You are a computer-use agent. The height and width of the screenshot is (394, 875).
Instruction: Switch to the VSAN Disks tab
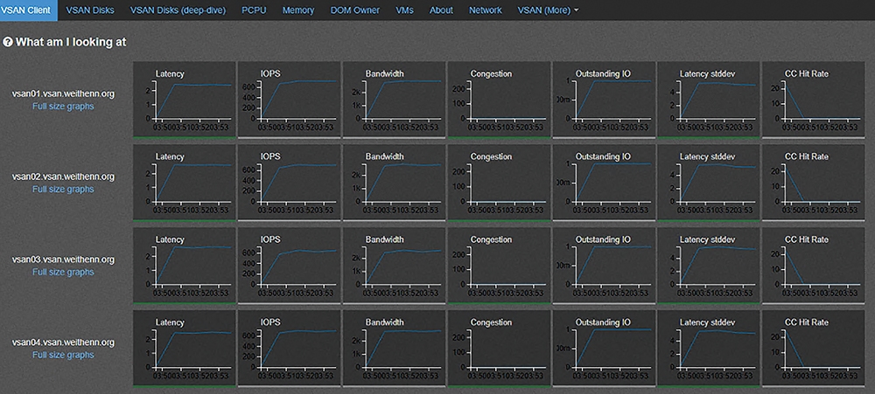pos(90,10)
